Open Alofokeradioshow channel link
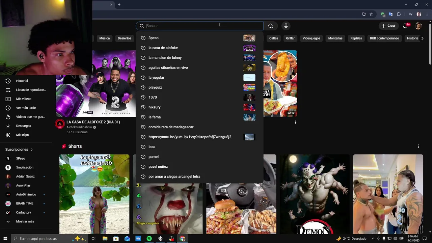 point(79,127)
